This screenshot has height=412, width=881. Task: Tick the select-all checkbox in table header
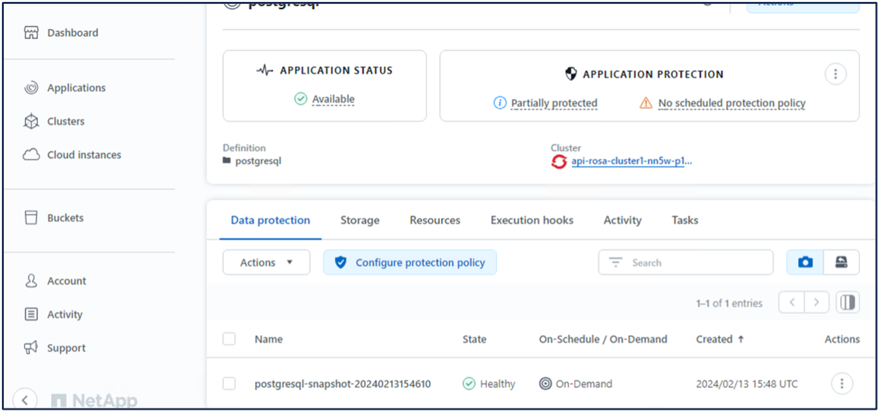[x=229, y=339]
